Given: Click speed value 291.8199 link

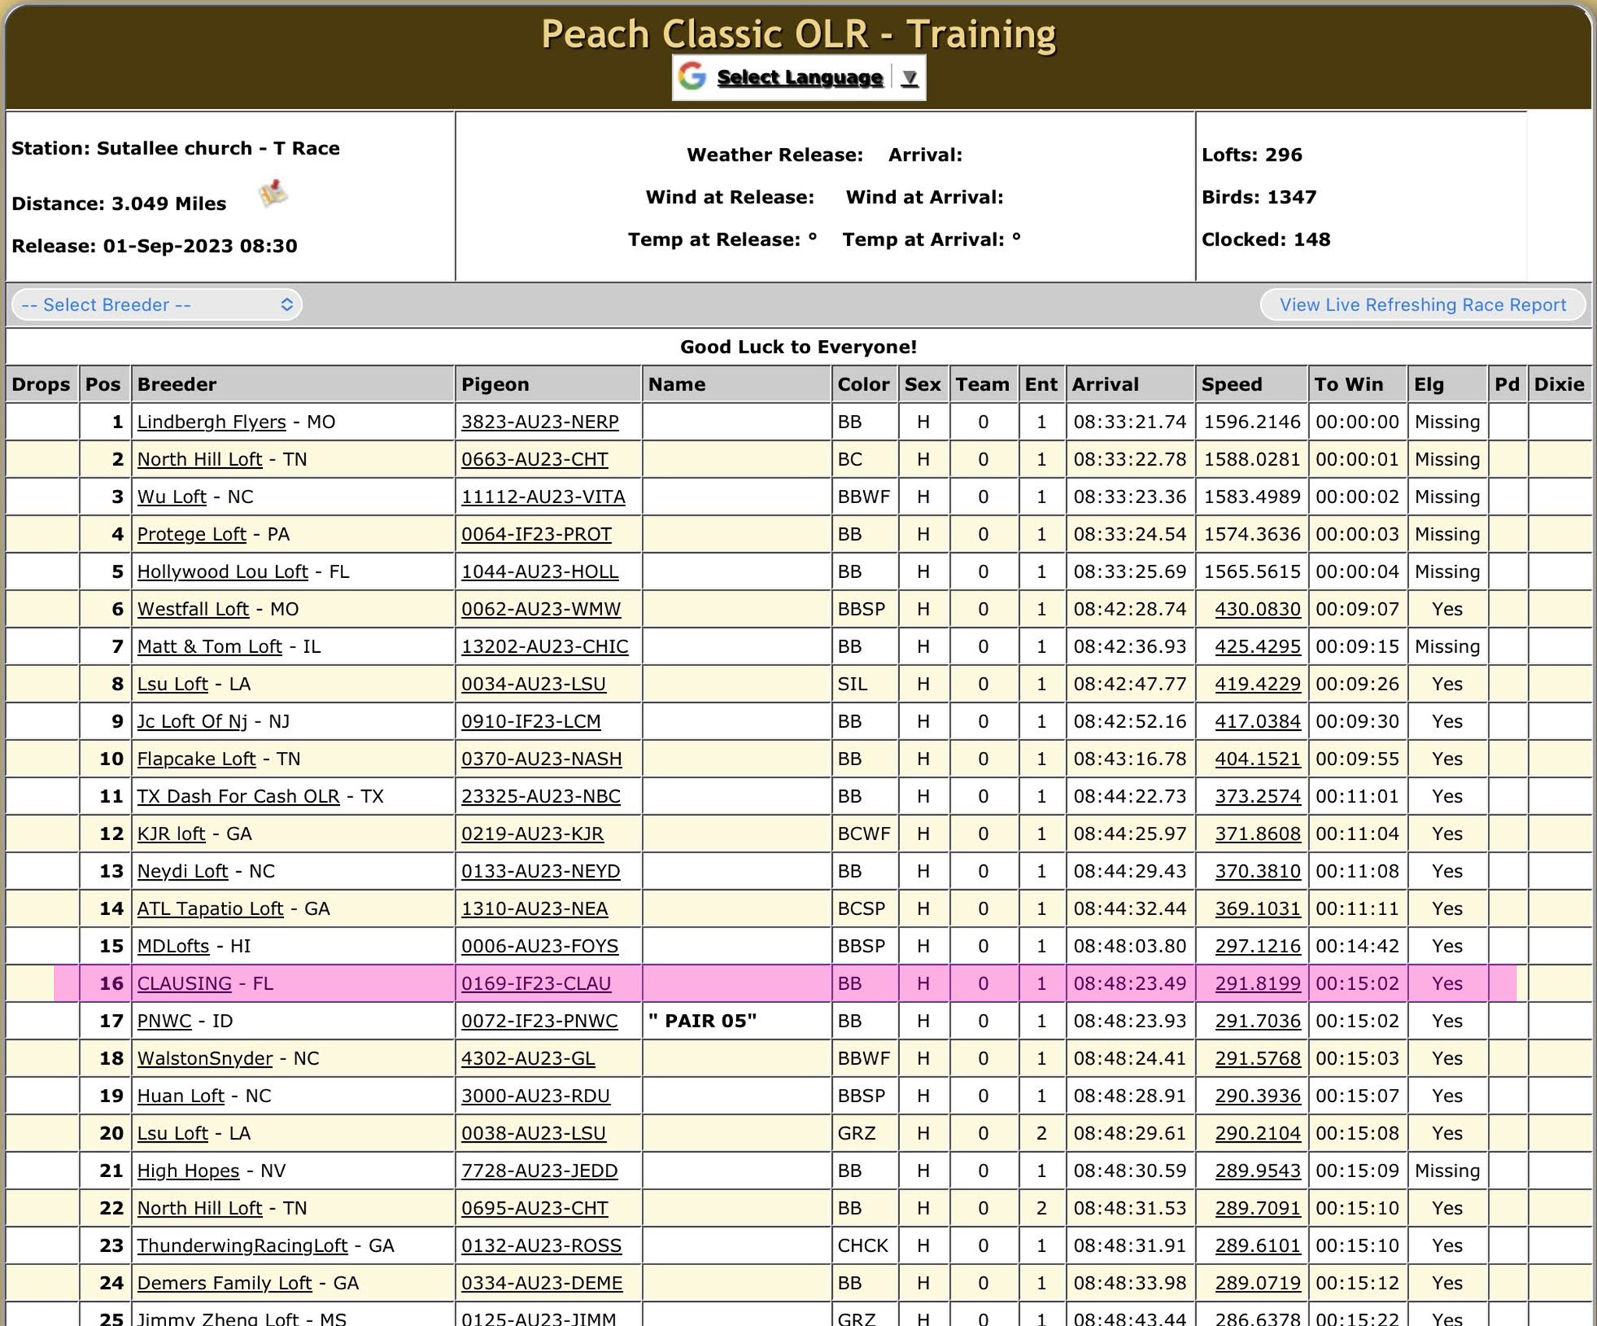Looking at the screenshot, I should pyautogui.click(x=1257, y=984).
